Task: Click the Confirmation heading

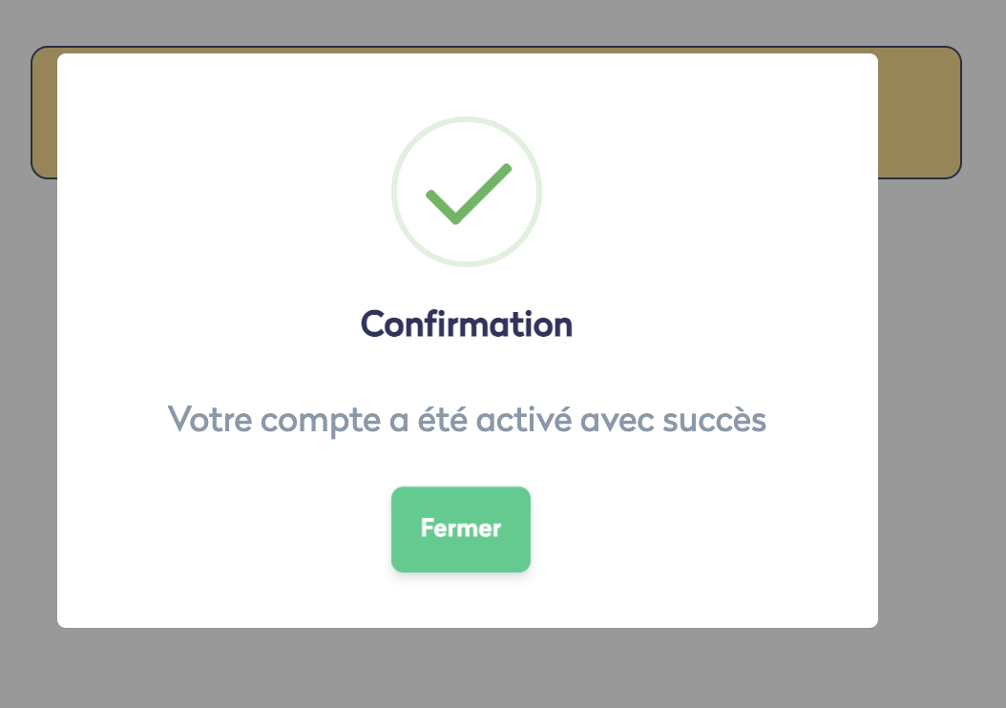Action: click(467, 324)
